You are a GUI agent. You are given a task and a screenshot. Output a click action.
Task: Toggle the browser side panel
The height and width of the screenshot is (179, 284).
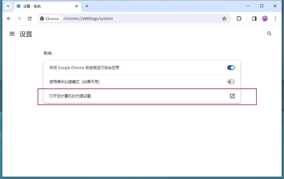pyautogui.click(x=254, y=19)
